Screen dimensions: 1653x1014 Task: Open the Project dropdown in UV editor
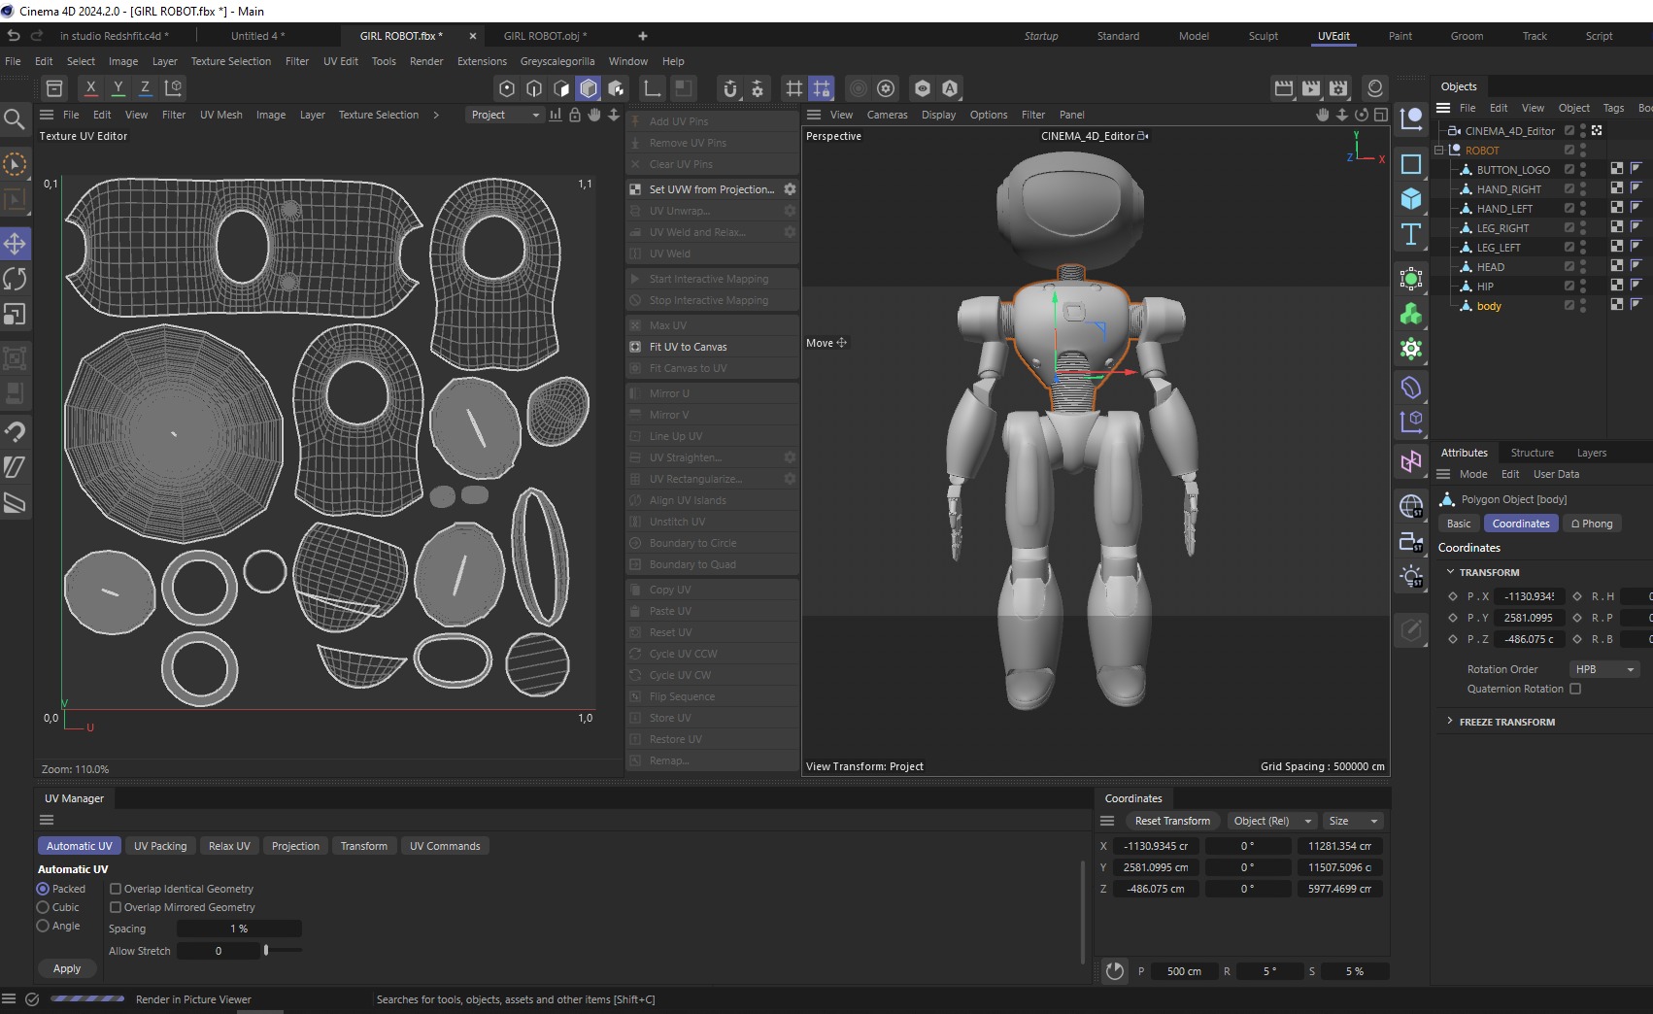click(505, 115)
